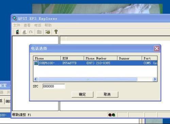Click the SPC input field
Viewport: 170px width, 124px height.
pyautogui.click(x=54, y=86)
